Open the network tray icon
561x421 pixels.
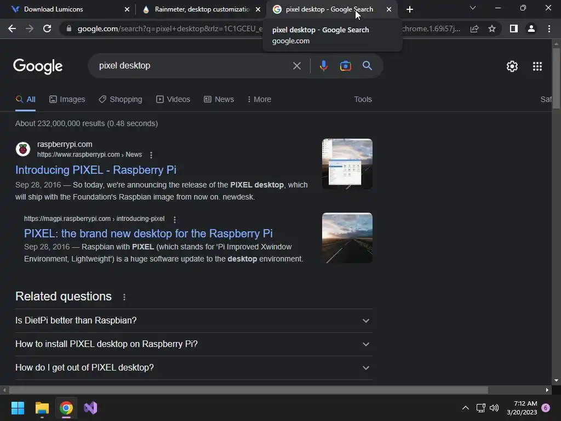click(x=480, y=408)
